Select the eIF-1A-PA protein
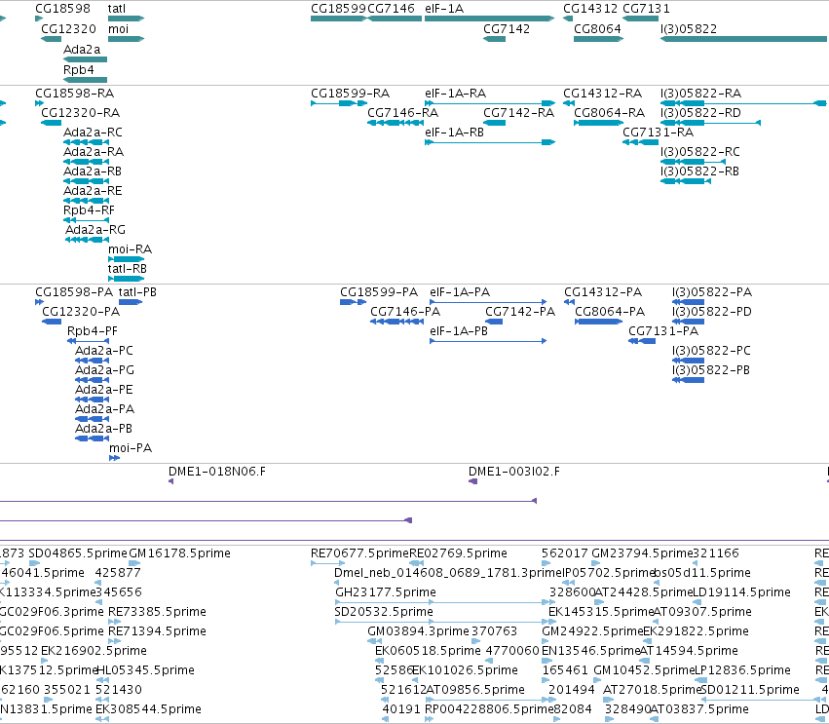 (x=488, y=302)
